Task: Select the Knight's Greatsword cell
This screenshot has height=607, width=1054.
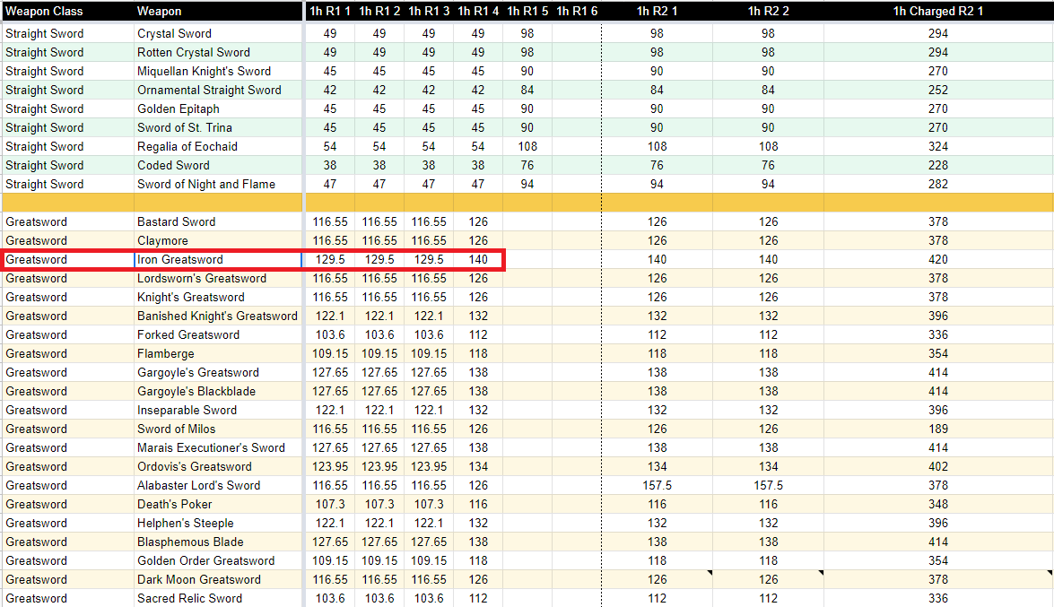Action: 218,297
